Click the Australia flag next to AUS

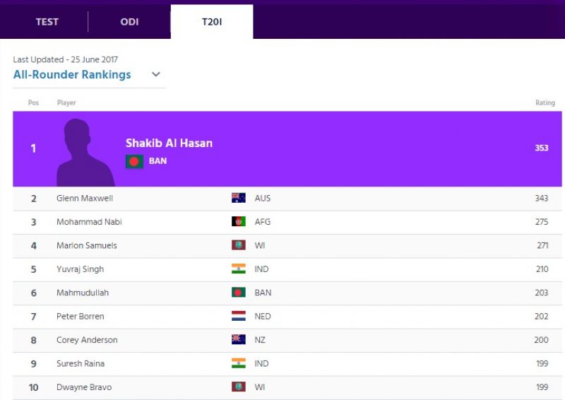(239, 198)
